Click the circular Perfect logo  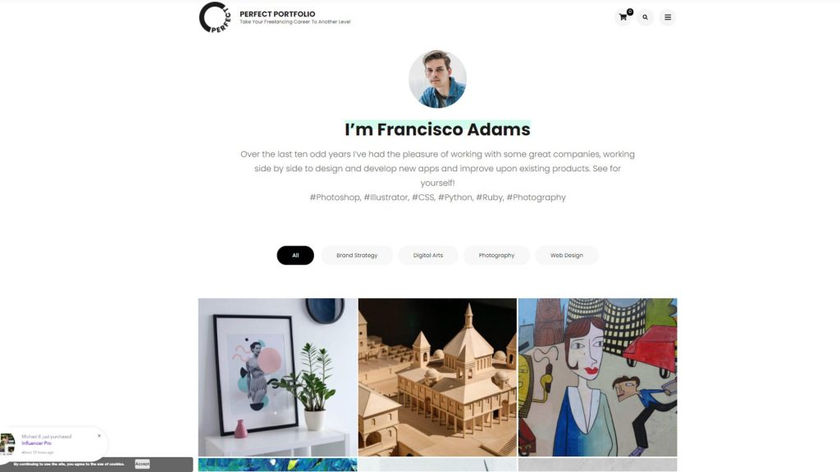[x=215, y=17]
